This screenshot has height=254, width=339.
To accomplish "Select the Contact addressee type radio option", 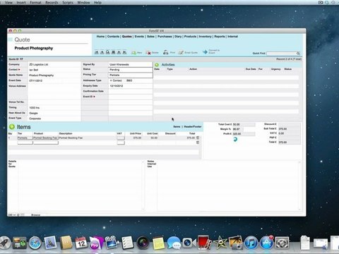I will click(111, 80).
